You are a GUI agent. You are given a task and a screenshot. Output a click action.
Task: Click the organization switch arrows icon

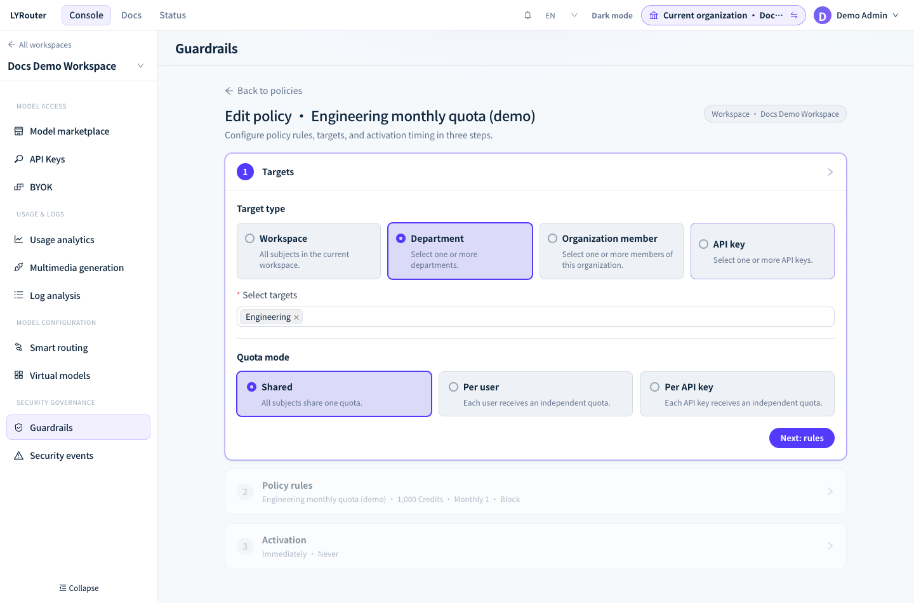(x=794, y=15)
